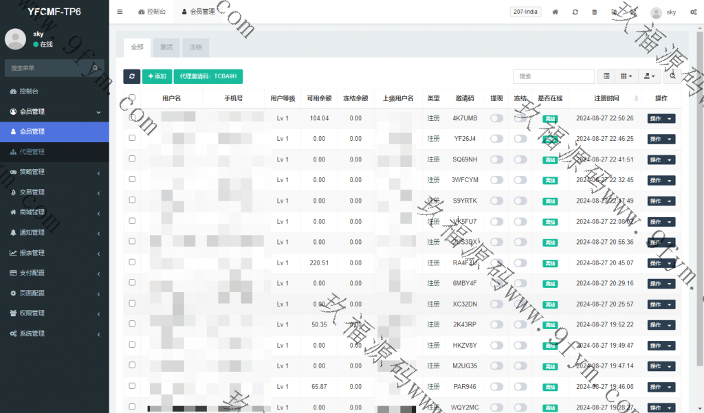
Task: Toggle table card view icon
Action: coord(606,76)
